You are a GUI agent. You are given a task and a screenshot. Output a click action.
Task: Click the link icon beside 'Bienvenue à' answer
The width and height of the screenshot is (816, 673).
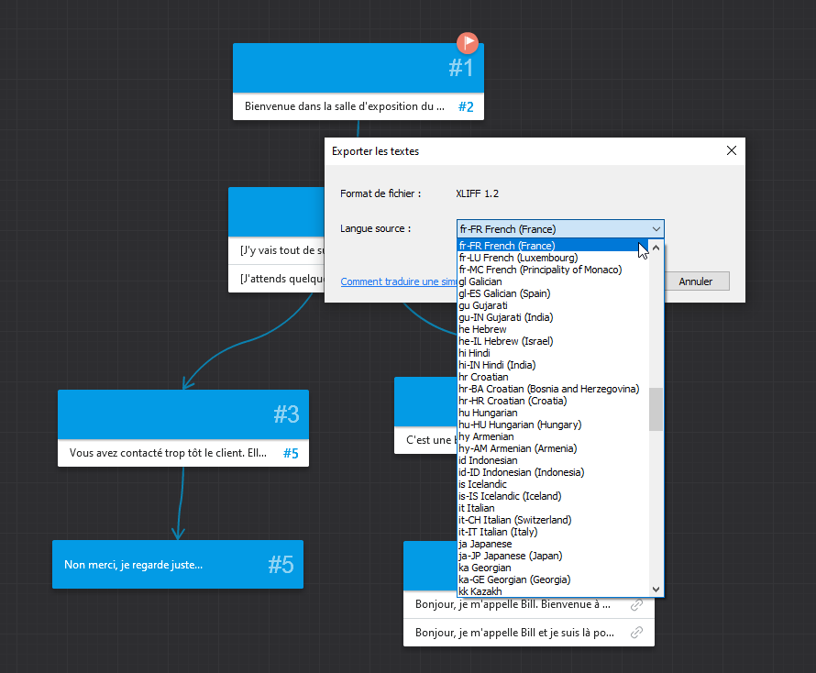pyautogui.click(x=636, y=605)
